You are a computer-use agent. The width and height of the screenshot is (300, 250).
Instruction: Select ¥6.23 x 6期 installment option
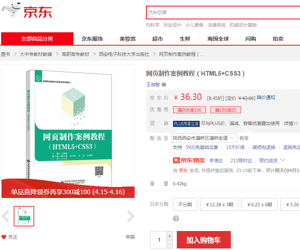[x=259, y=204]
